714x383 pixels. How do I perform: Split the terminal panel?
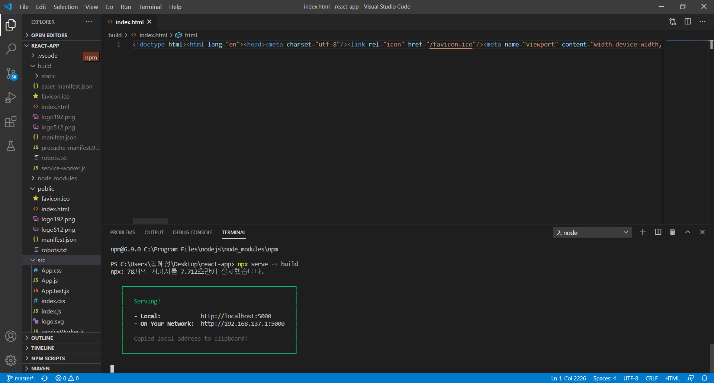tap(658, 232)
